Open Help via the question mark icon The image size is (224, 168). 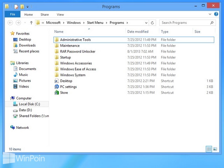pos(216,14)
